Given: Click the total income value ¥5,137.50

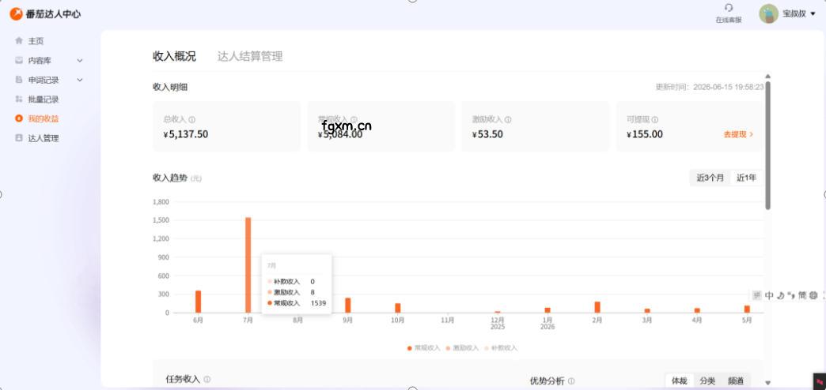Looking at the screenshot, I should tap(186, 134).
